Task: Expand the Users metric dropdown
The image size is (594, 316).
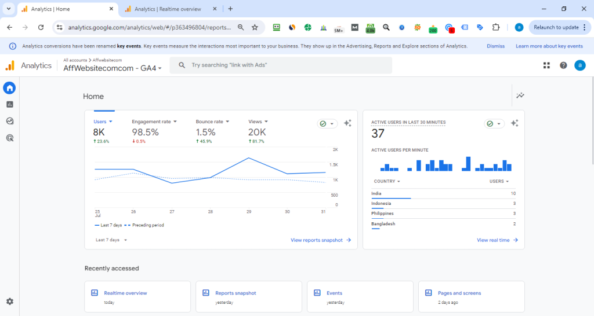Action: (x=103, y=122)
